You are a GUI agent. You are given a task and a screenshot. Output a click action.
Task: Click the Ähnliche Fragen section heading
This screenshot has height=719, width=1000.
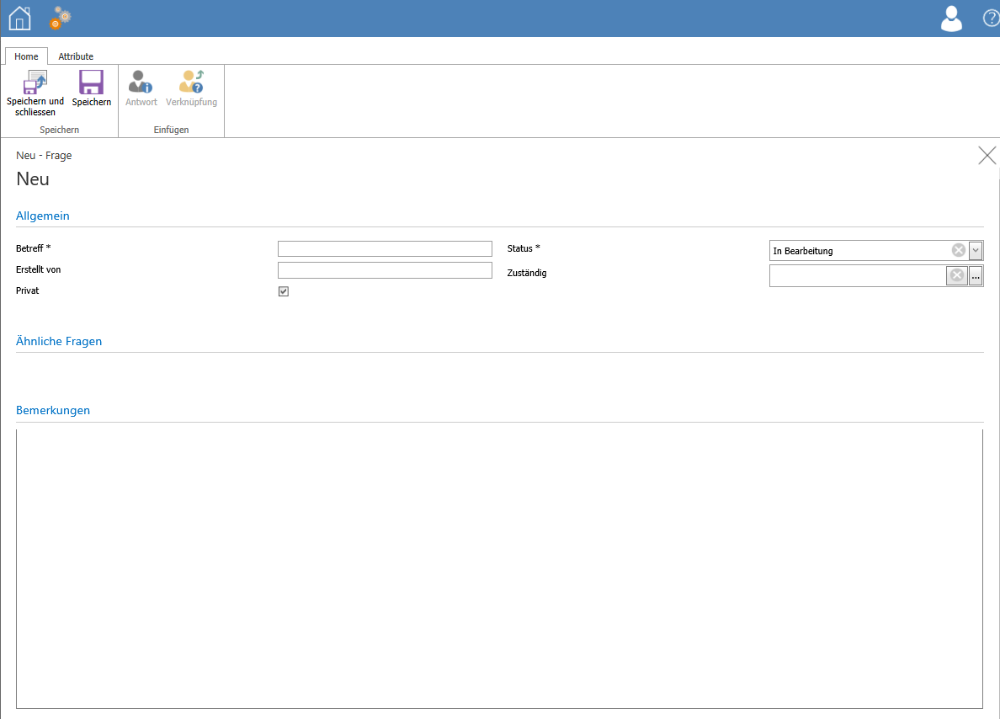pyautogui.click(x=59, y=341)
